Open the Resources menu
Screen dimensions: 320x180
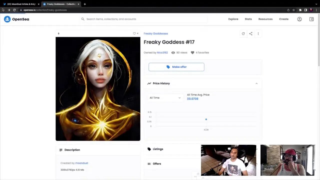pos(265,19)
